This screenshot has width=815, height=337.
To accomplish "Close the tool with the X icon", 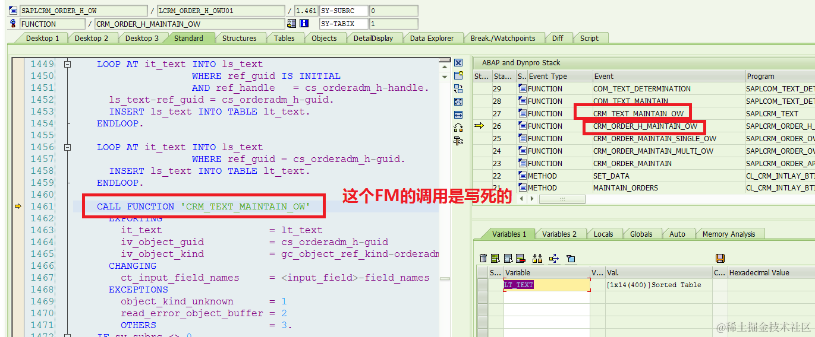I will click(x=458, y=63).
